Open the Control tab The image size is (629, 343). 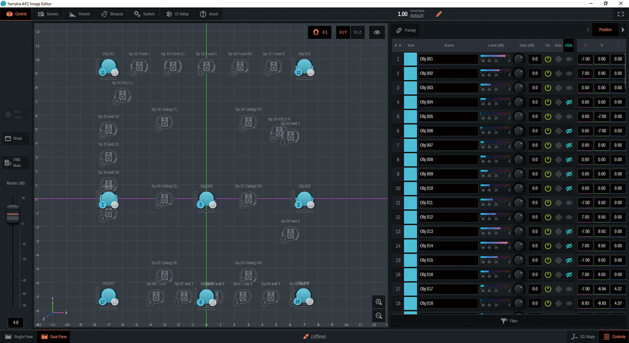coord(17,14)
